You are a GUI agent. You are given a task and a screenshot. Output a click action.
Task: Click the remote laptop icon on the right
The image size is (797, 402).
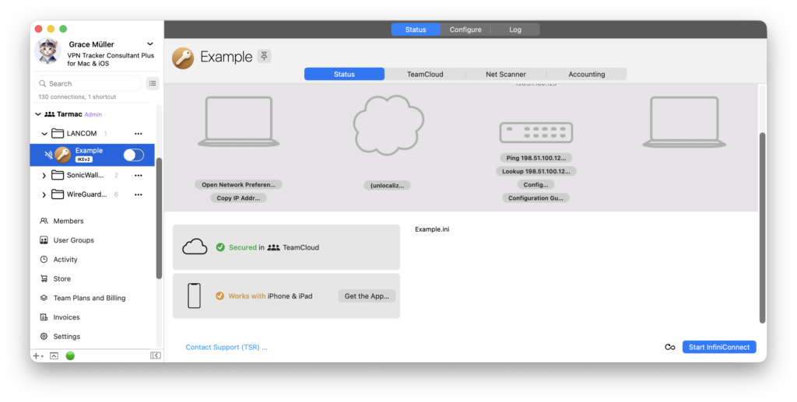click(x=684, y=122)
